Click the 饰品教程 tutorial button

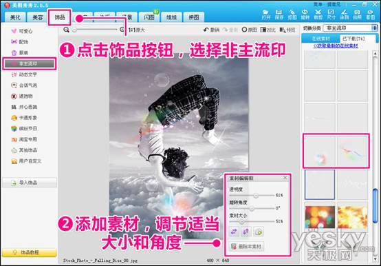(30, 253)
